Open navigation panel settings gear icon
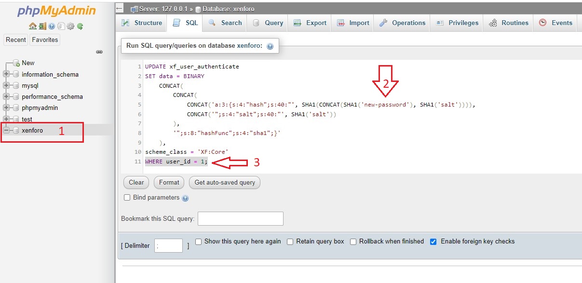This screenshot has height=283, width=582. [x=70, y=27]
